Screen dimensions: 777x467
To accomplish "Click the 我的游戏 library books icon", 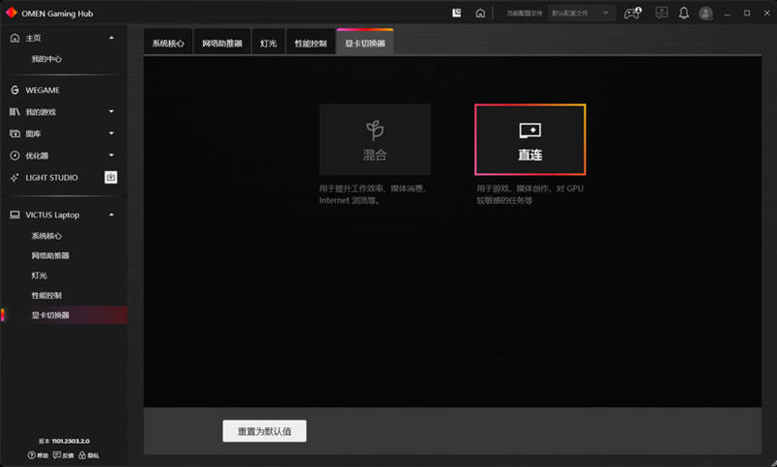I will 15,112.
